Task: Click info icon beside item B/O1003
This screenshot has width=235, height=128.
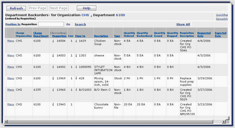Action: (76, 90)
